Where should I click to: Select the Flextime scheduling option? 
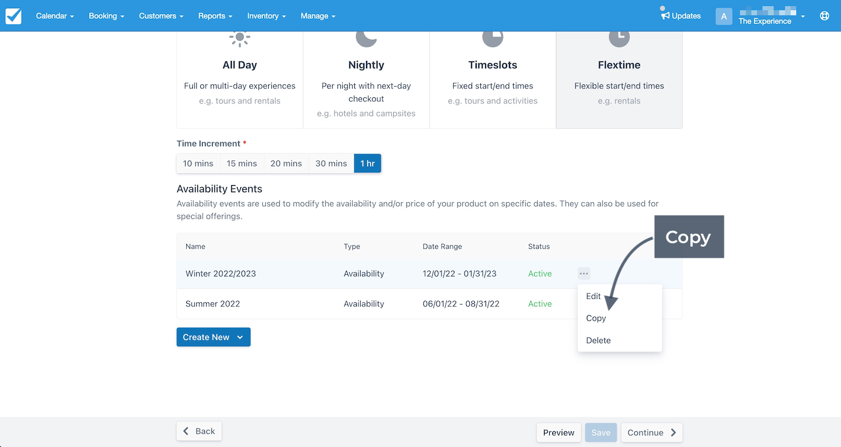[x=619, y=79]
